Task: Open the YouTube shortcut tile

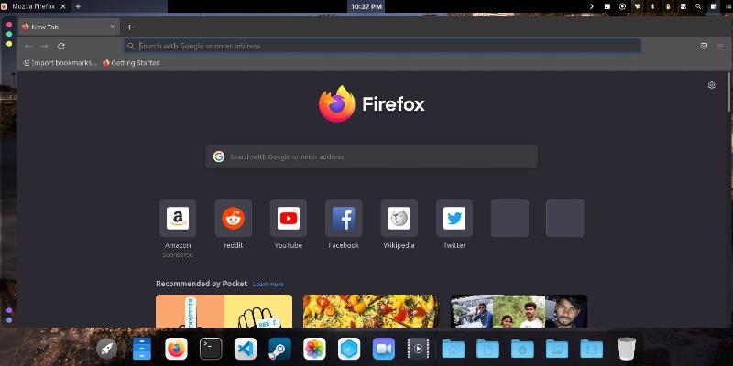Action: pyautogui.click(x=289, y=219)
